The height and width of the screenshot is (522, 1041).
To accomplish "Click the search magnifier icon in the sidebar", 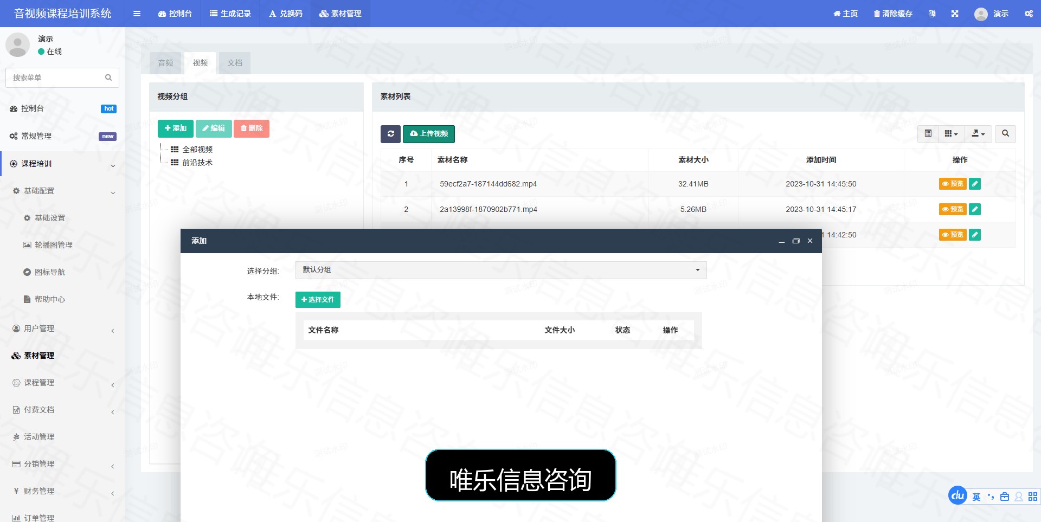I will click(108, 78).
